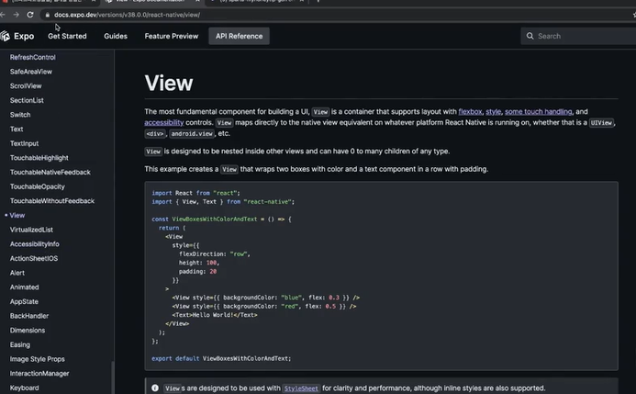Open Alert in the sidebar
Screen dimensions: 636x394
tap(17, 273)
